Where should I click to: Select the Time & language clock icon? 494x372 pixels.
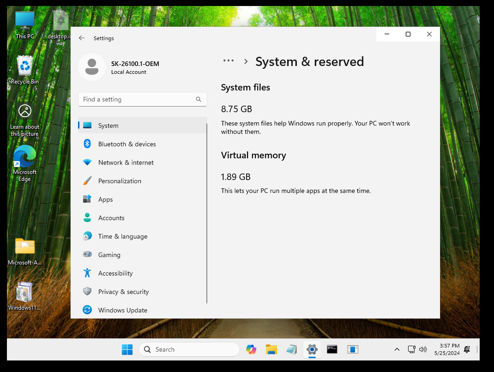(x=87, y=236)
